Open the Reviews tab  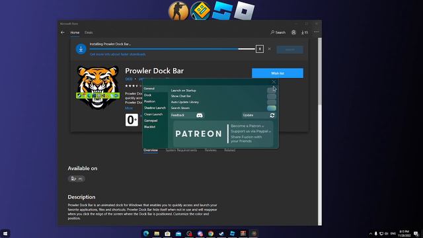coord(210,150)
